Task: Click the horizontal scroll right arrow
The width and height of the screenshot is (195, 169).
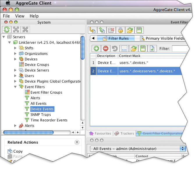Action: 78,132
